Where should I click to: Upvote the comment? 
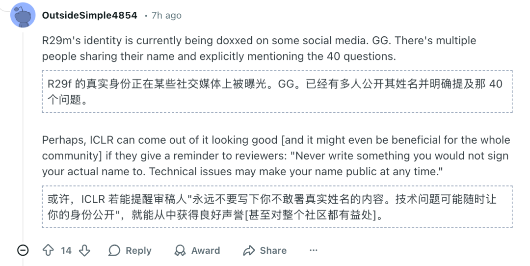pos(48,250)
